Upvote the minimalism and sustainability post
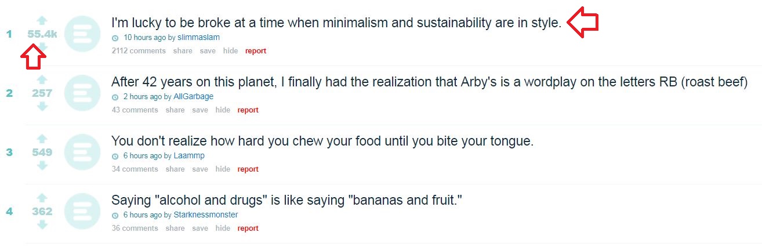Image resolution: width=762 pixels, height=247 pixels. [42, 21]
